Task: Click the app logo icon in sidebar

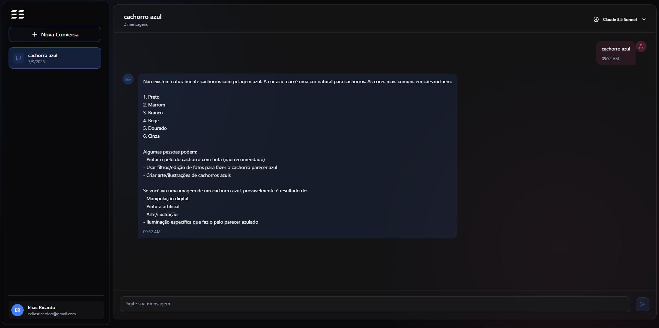Action: (x=18, y=14)
